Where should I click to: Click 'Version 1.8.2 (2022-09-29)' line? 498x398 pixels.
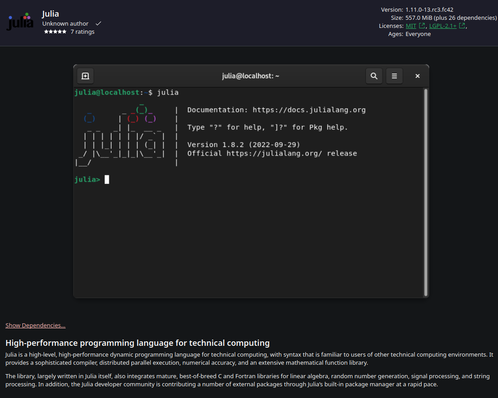pos(244,145)
